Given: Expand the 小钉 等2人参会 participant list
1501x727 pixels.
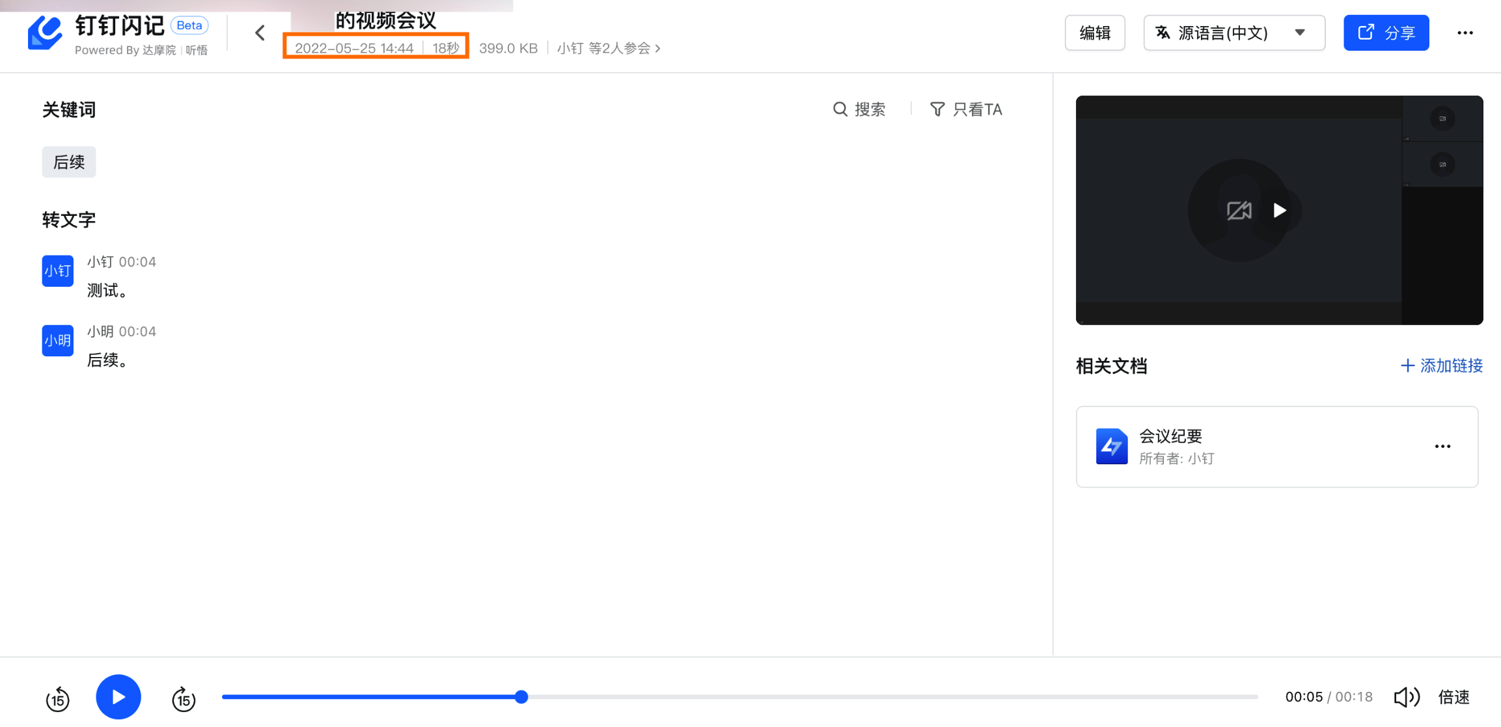Looking at the screenshot, I should (x=608, y=48).
